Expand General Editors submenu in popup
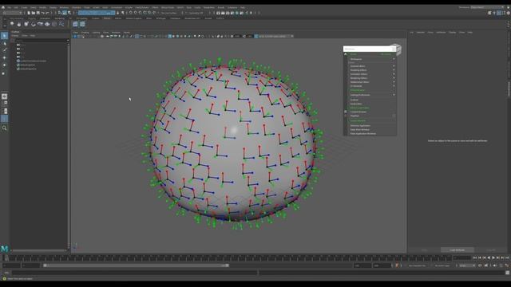511x287 pixels. coord(372,66)
